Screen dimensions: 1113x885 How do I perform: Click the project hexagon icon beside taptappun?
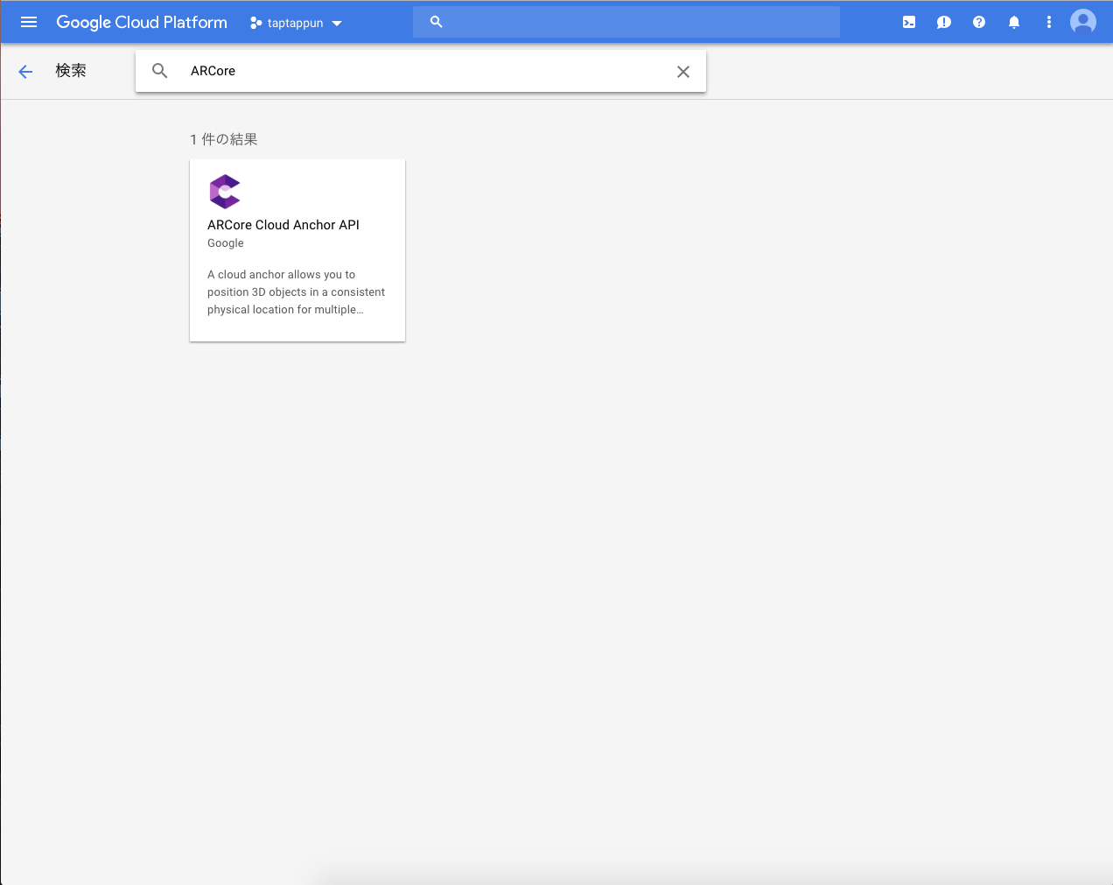pyautogui.click(x=255, y=23)
